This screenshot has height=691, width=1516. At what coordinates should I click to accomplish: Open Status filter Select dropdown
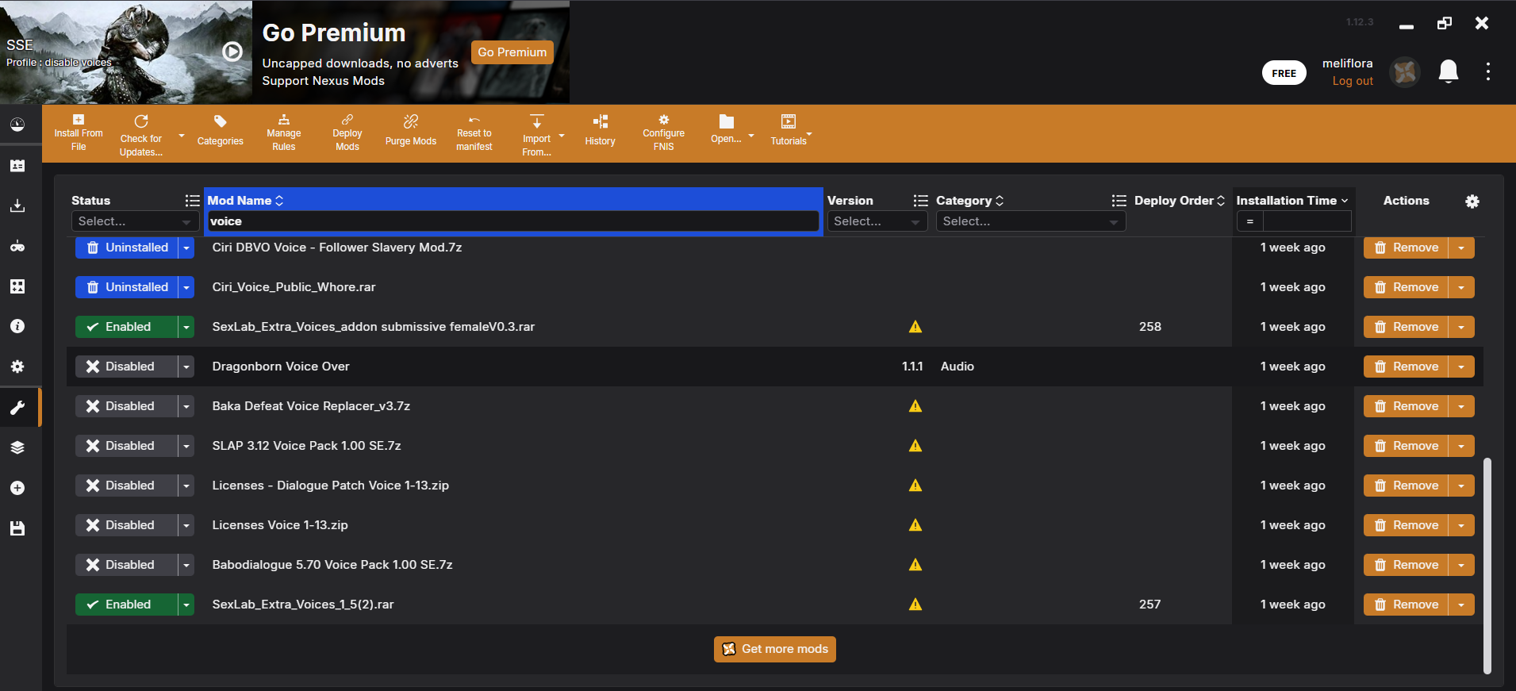coord(135,221)
